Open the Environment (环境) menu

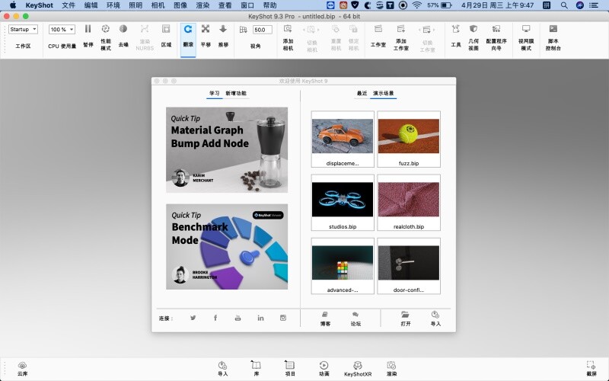(113, 5)
